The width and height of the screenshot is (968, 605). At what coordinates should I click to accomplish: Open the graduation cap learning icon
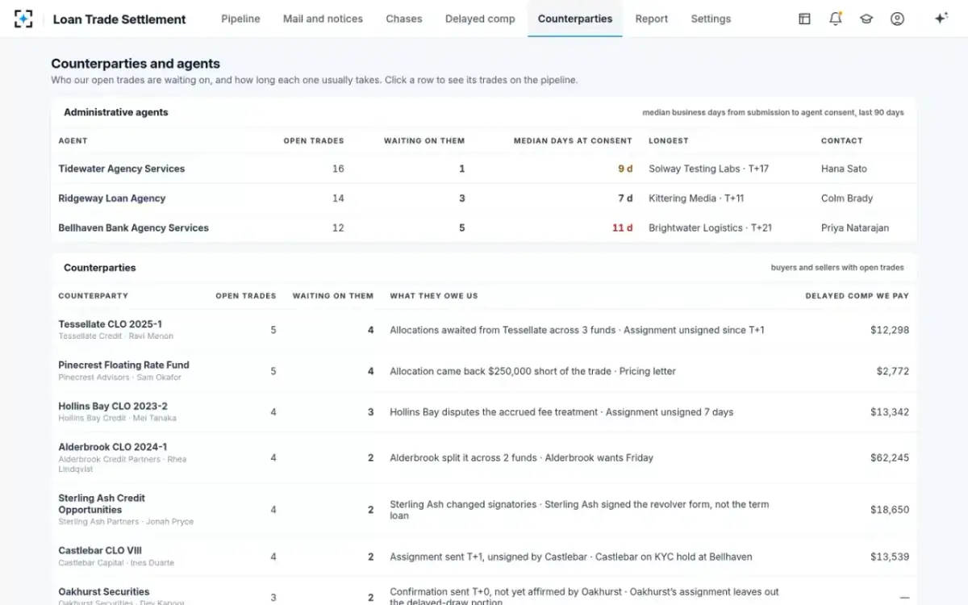coord(866,19)
